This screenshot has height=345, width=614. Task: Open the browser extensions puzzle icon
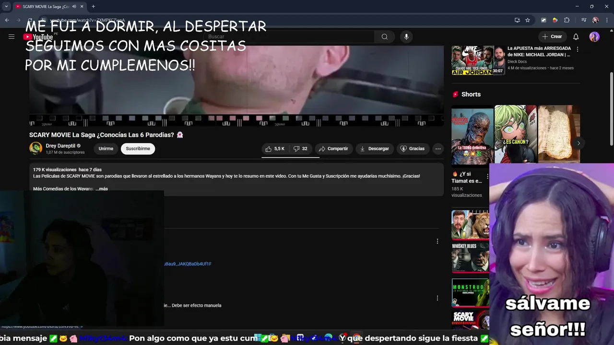point(567,20)
